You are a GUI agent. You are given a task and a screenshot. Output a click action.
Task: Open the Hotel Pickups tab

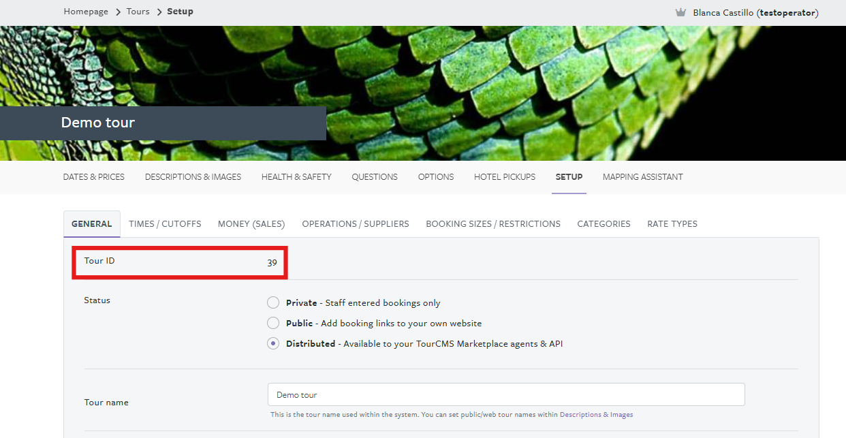point(505,177)
